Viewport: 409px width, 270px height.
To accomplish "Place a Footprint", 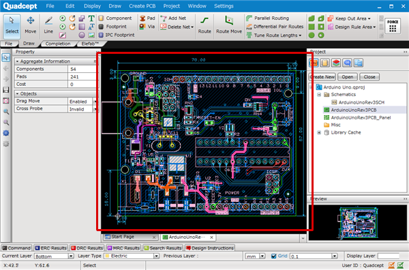I will 112,27.
